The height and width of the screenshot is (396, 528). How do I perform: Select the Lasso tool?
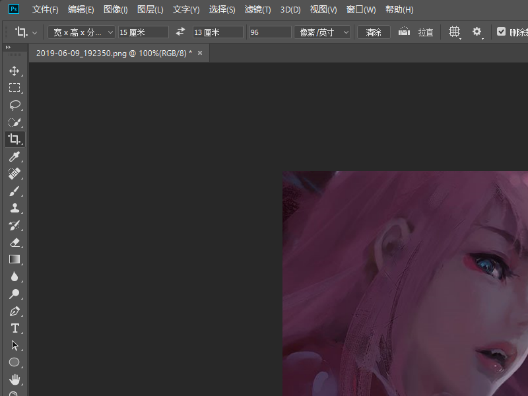tap(14, 105)
